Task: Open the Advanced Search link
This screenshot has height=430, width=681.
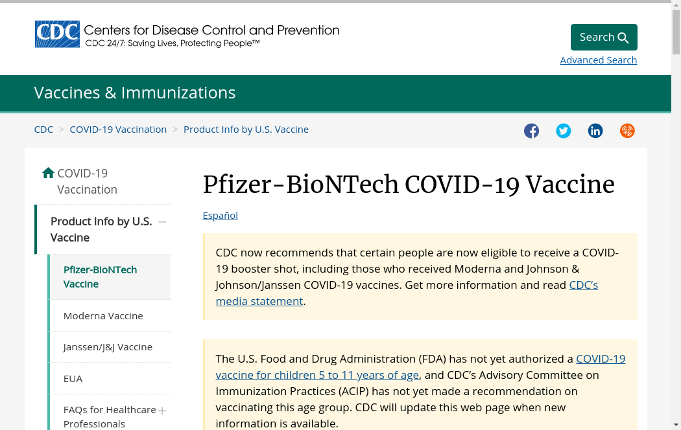Action: coord(598,60)
